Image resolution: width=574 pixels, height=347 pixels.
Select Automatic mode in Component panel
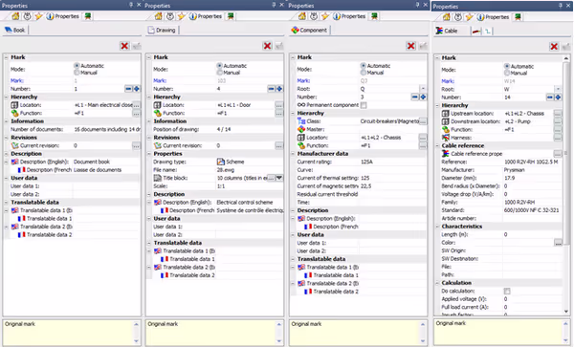(x=364, y=66)
